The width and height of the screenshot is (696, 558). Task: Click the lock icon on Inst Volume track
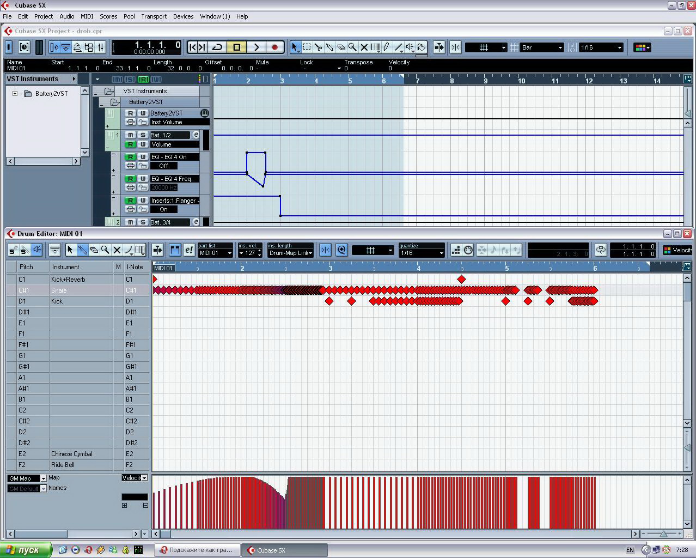coord(142,122)
